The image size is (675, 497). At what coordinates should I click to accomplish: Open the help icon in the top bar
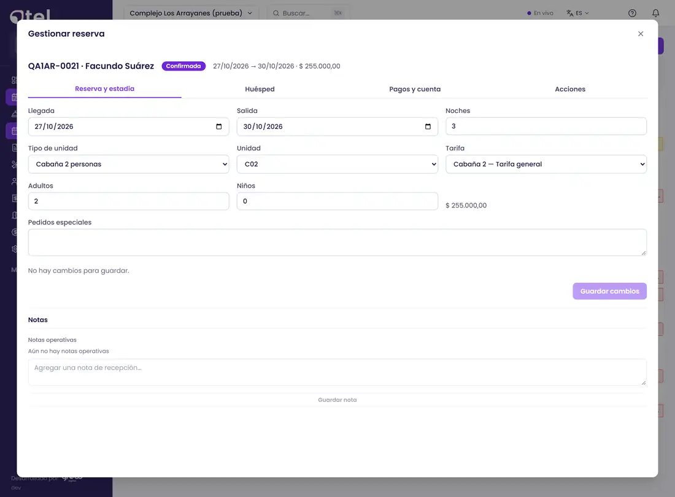tap(632, 13)
